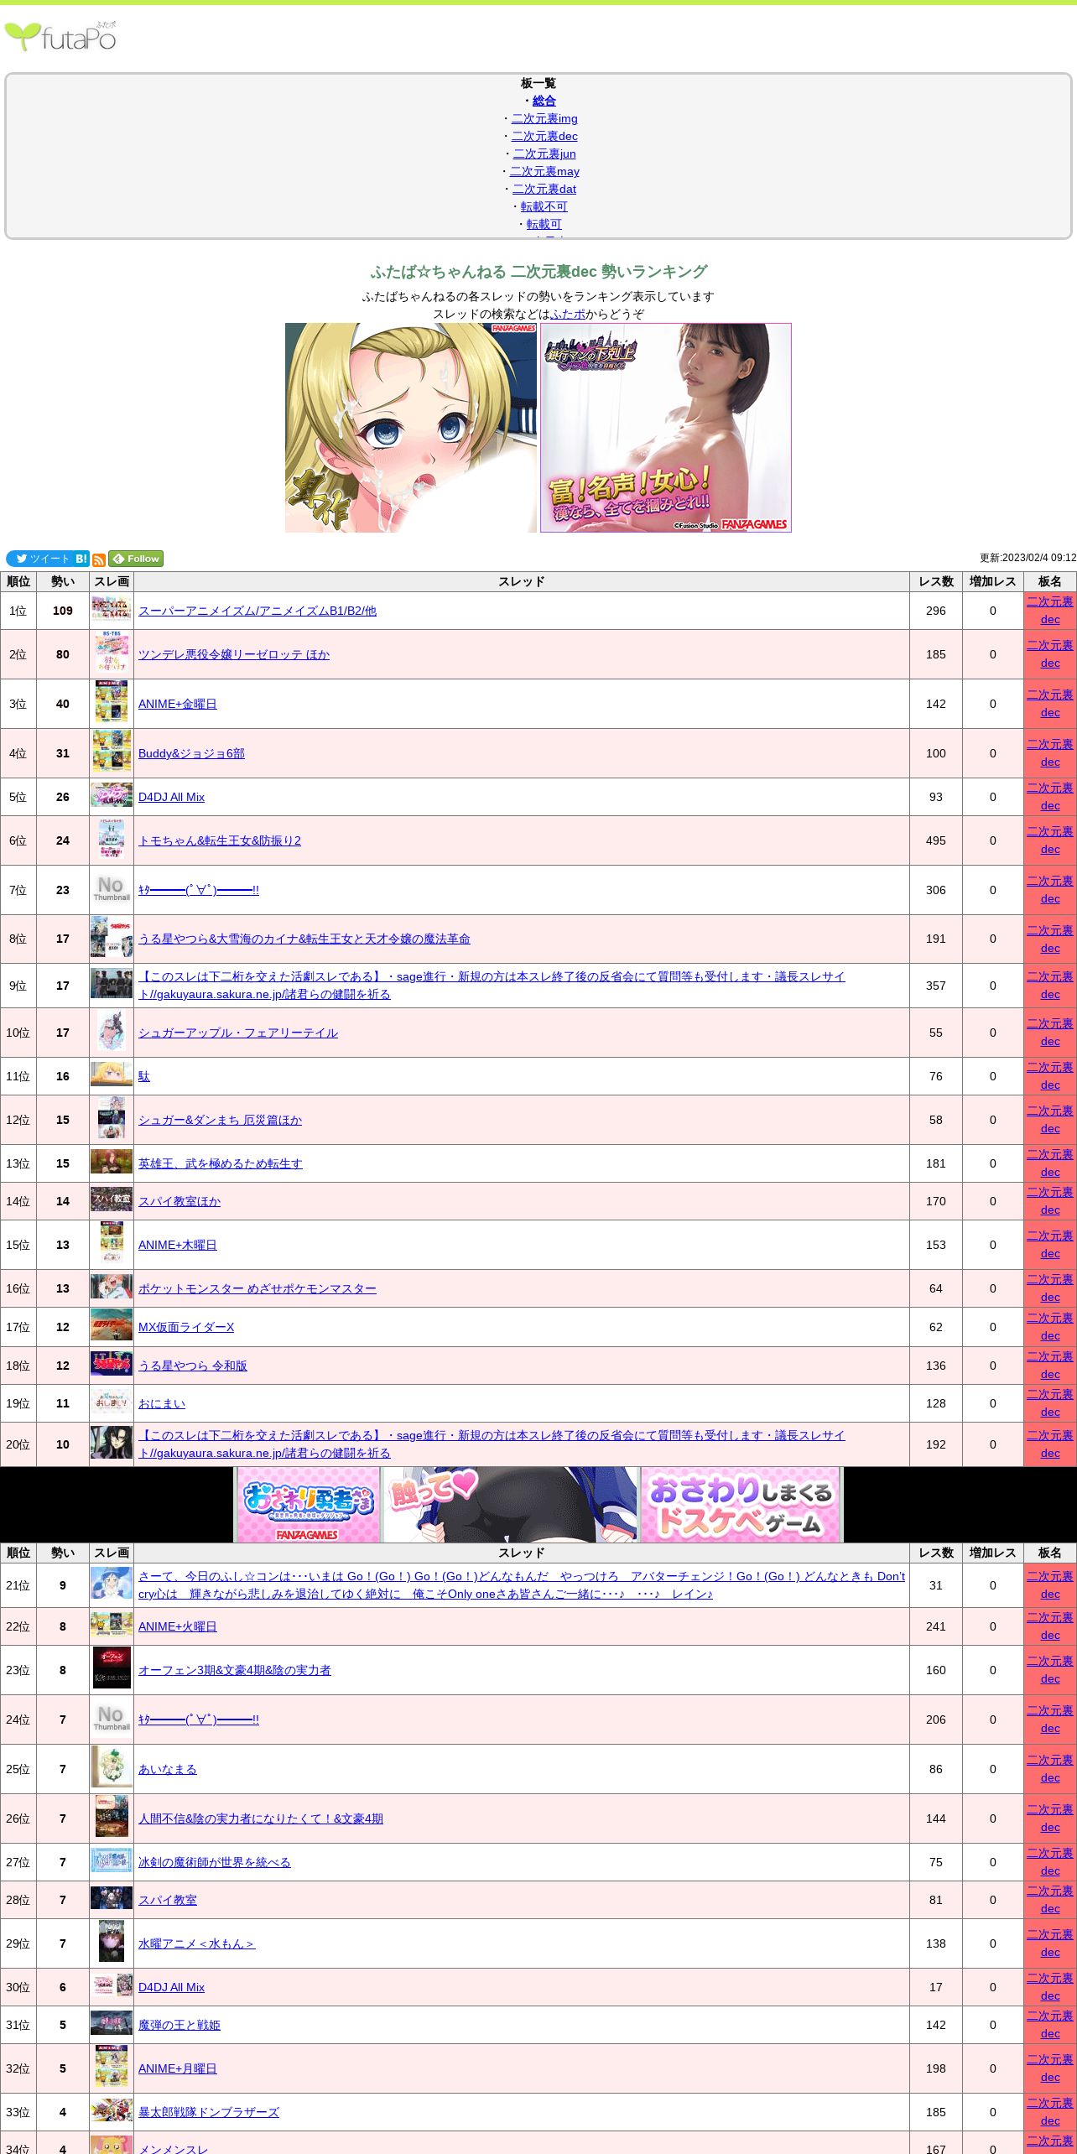Image resolution: width=1077 pixels, height=2154 pixels.
Task: Click the thumbnail beside 水曜アニメ＜水もん＞
Action: pyautogui.click(x=112, y=1942)
